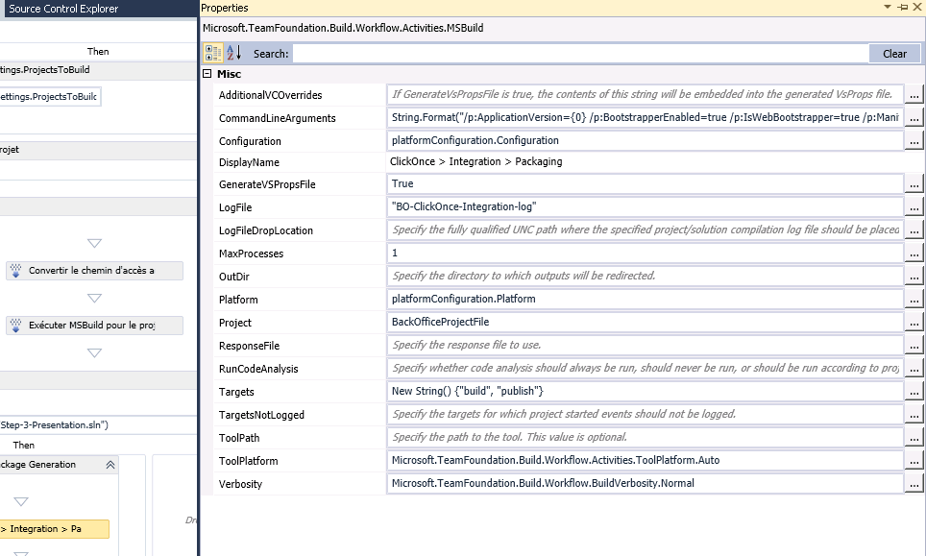Collapse the Misc property category
This screenshot has height=556, width=926.
click(x=207, y=74)
